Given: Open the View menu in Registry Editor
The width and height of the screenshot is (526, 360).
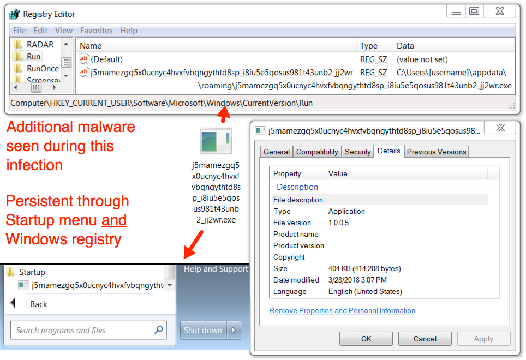Looking at the screenshot, I should tap(64, 31).
